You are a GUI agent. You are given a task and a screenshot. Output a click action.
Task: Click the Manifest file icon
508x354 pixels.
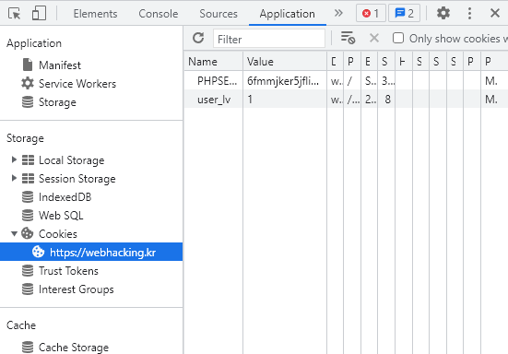[28, 65]
